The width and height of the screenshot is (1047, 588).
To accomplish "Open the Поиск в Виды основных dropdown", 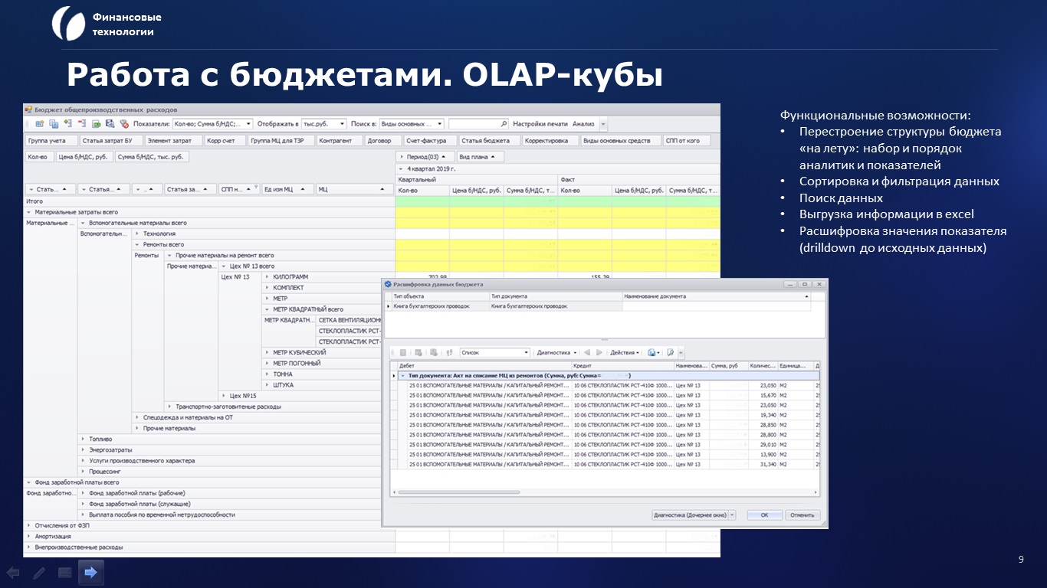I will [x=440, y=123].
